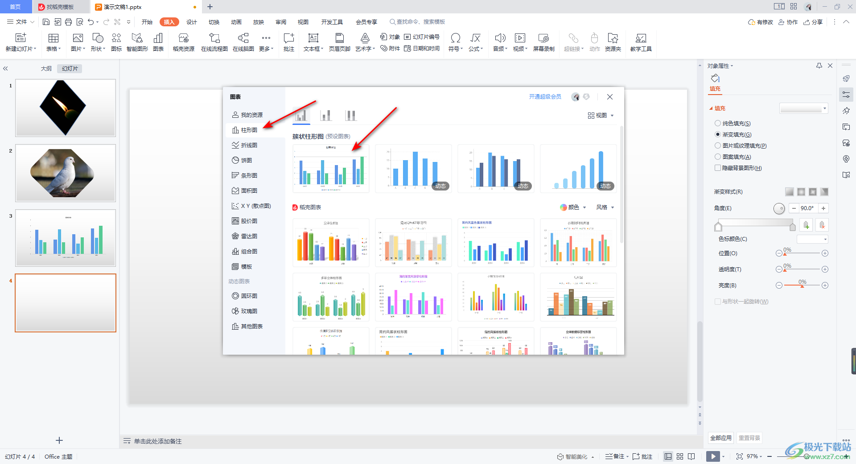The image size is (856, 464).
Task: Select slide 3 thumbnail with chart
Action: [x=66, y=238]
